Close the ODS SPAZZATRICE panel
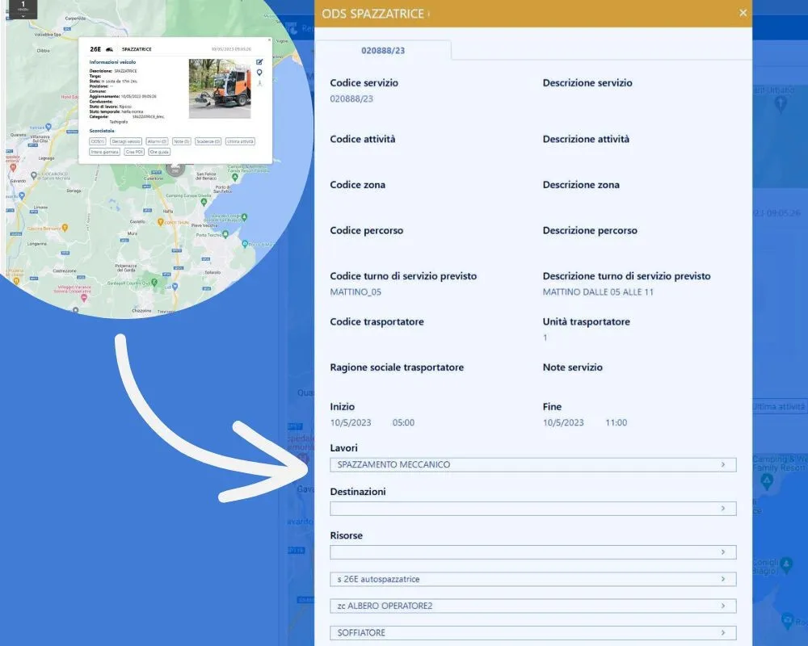Viewport: 808px width, 646px height. [743, 13]
